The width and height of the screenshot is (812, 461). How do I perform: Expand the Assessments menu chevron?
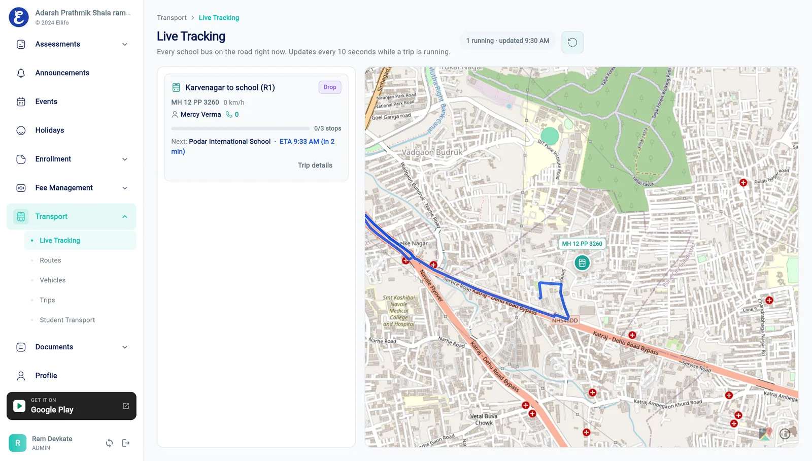click(x=125, y=44)
